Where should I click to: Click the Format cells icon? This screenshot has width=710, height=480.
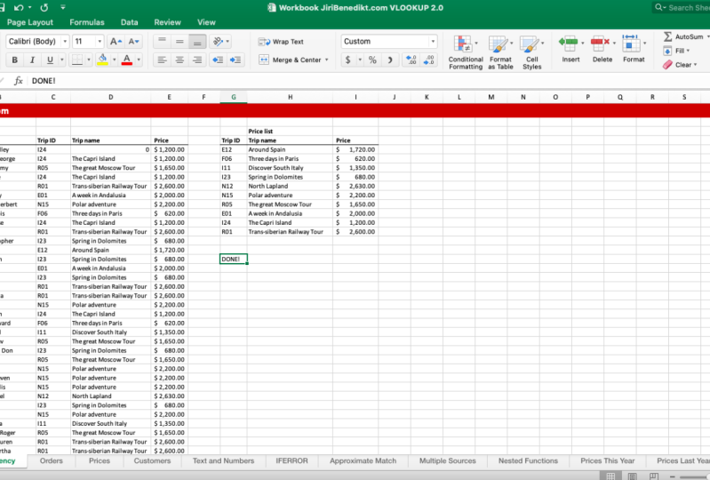(x=631, y=44)
